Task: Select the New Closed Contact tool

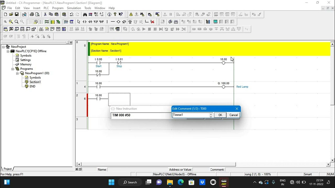Action: pyautogui.click(x=90, y=22)
